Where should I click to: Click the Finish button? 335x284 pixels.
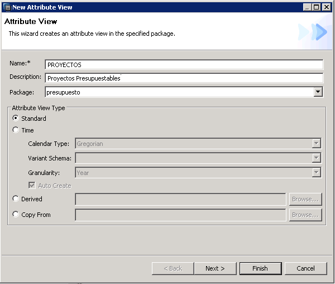pyautogui.click(x=260, y=268)
